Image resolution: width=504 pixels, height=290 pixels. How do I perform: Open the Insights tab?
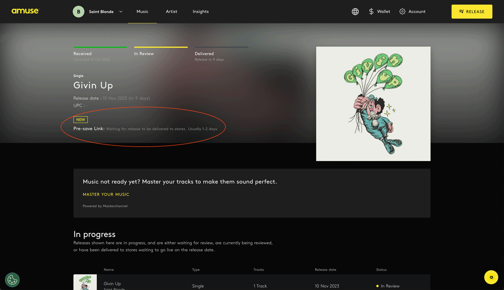coord(201,12)
